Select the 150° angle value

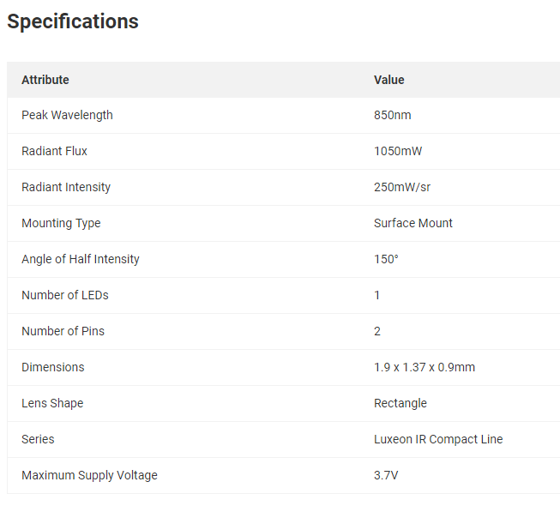[386, 259]
